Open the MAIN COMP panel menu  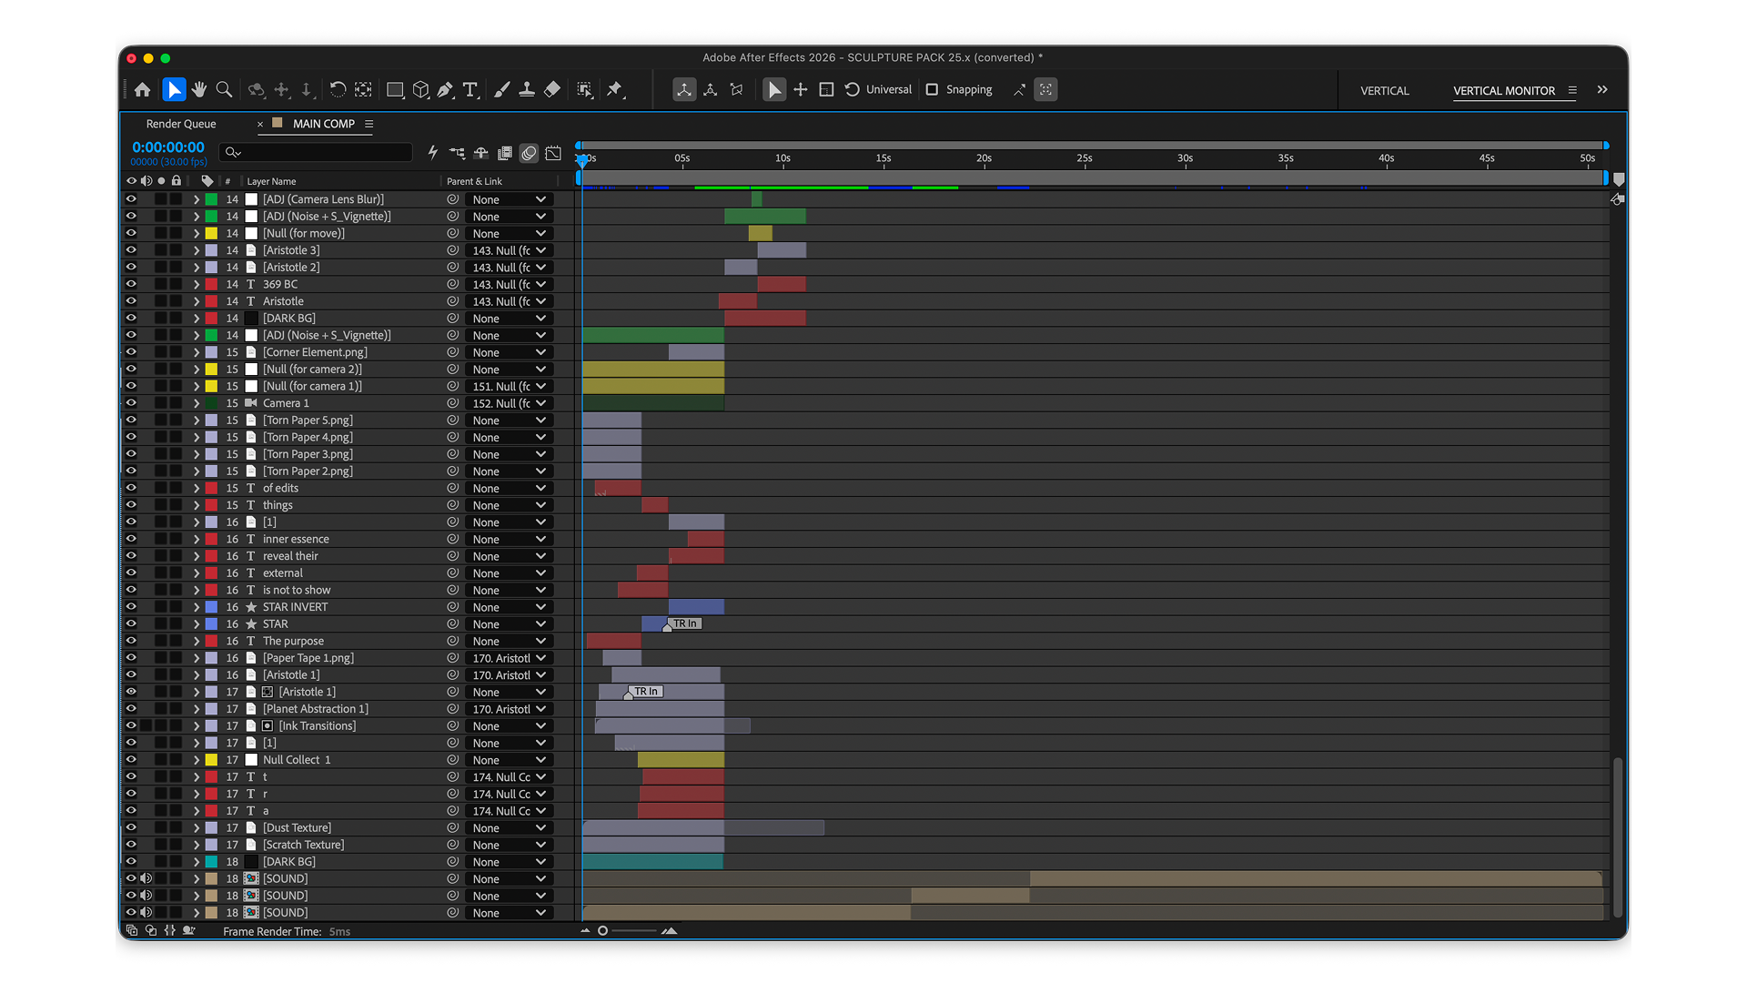(369, 124)
